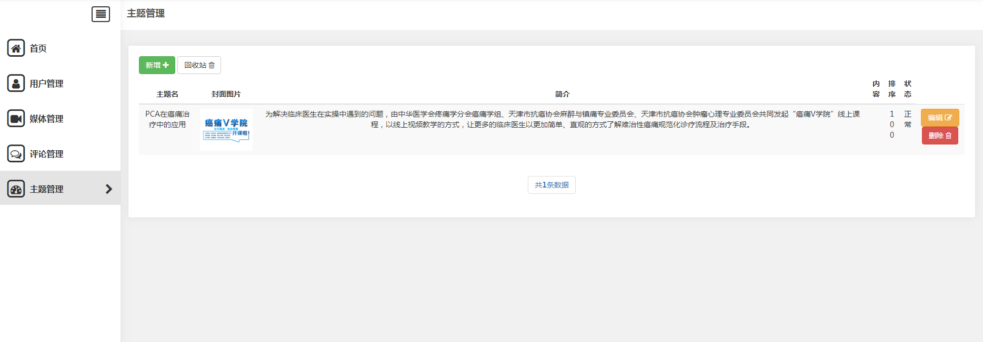983x342 pixels.
Task: Click the home icon in the sidebar
Action: (16, 48)
